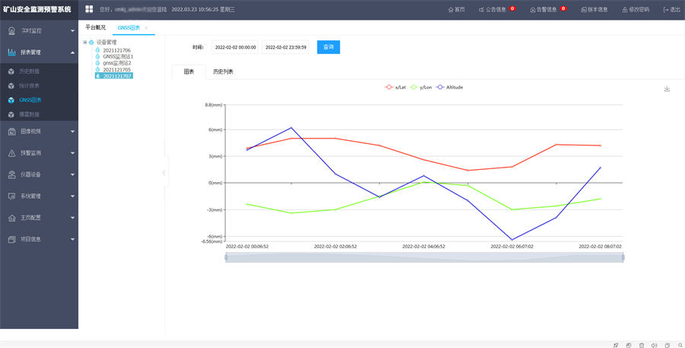Click the grid menu icon in header

click(x=89, y=10)
